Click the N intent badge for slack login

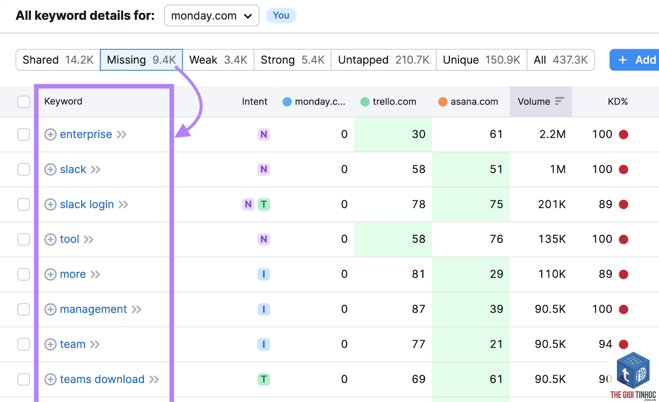click(248, 204)
